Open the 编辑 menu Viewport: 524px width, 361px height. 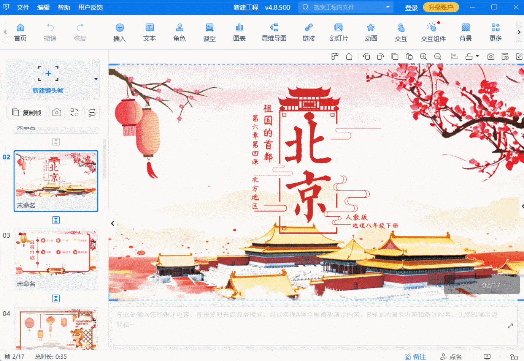pos(43,8)
